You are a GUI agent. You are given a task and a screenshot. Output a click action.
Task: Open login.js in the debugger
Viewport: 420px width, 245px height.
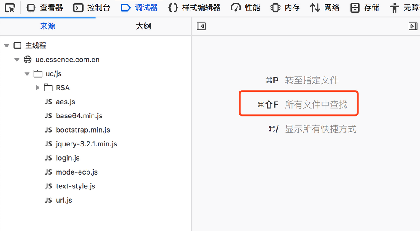(x=67, y=158)
